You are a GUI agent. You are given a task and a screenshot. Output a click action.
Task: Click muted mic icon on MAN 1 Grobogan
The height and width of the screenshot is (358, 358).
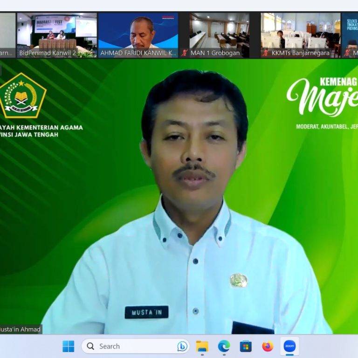(x=185, y=53)
